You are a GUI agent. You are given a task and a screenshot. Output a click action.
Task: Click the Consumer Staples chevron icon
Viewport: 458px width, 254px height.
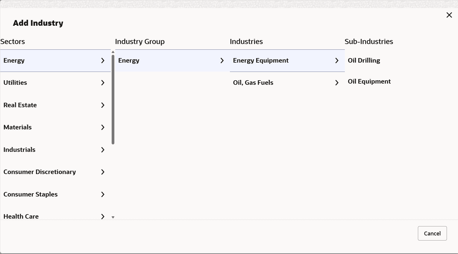(103, 194)
